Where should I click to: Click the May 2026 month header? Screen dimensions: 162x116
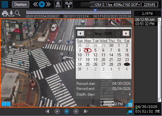(x=103, y=34)
